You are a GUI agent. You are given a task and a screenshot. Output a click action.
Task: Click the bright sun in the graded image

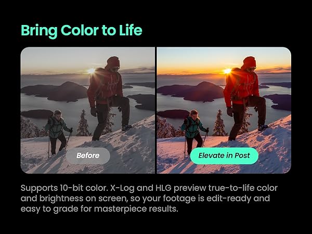click(227, 71)
